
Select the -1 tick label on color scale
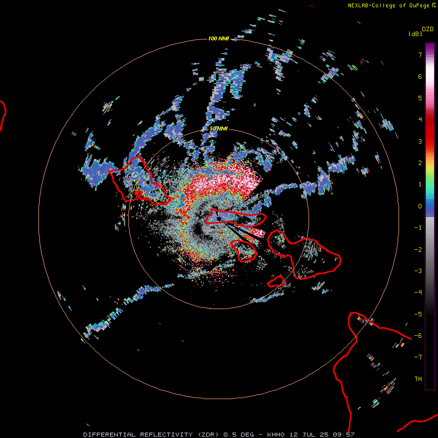pos(418,228)
